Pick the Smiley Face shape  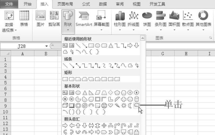coord(104,105)
